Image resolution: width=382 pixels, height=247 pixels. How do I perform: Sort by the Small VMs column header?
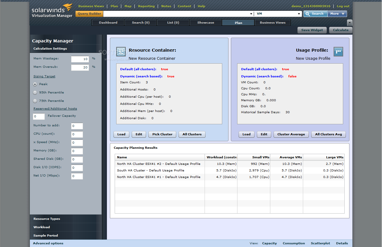tap(254, 157)
